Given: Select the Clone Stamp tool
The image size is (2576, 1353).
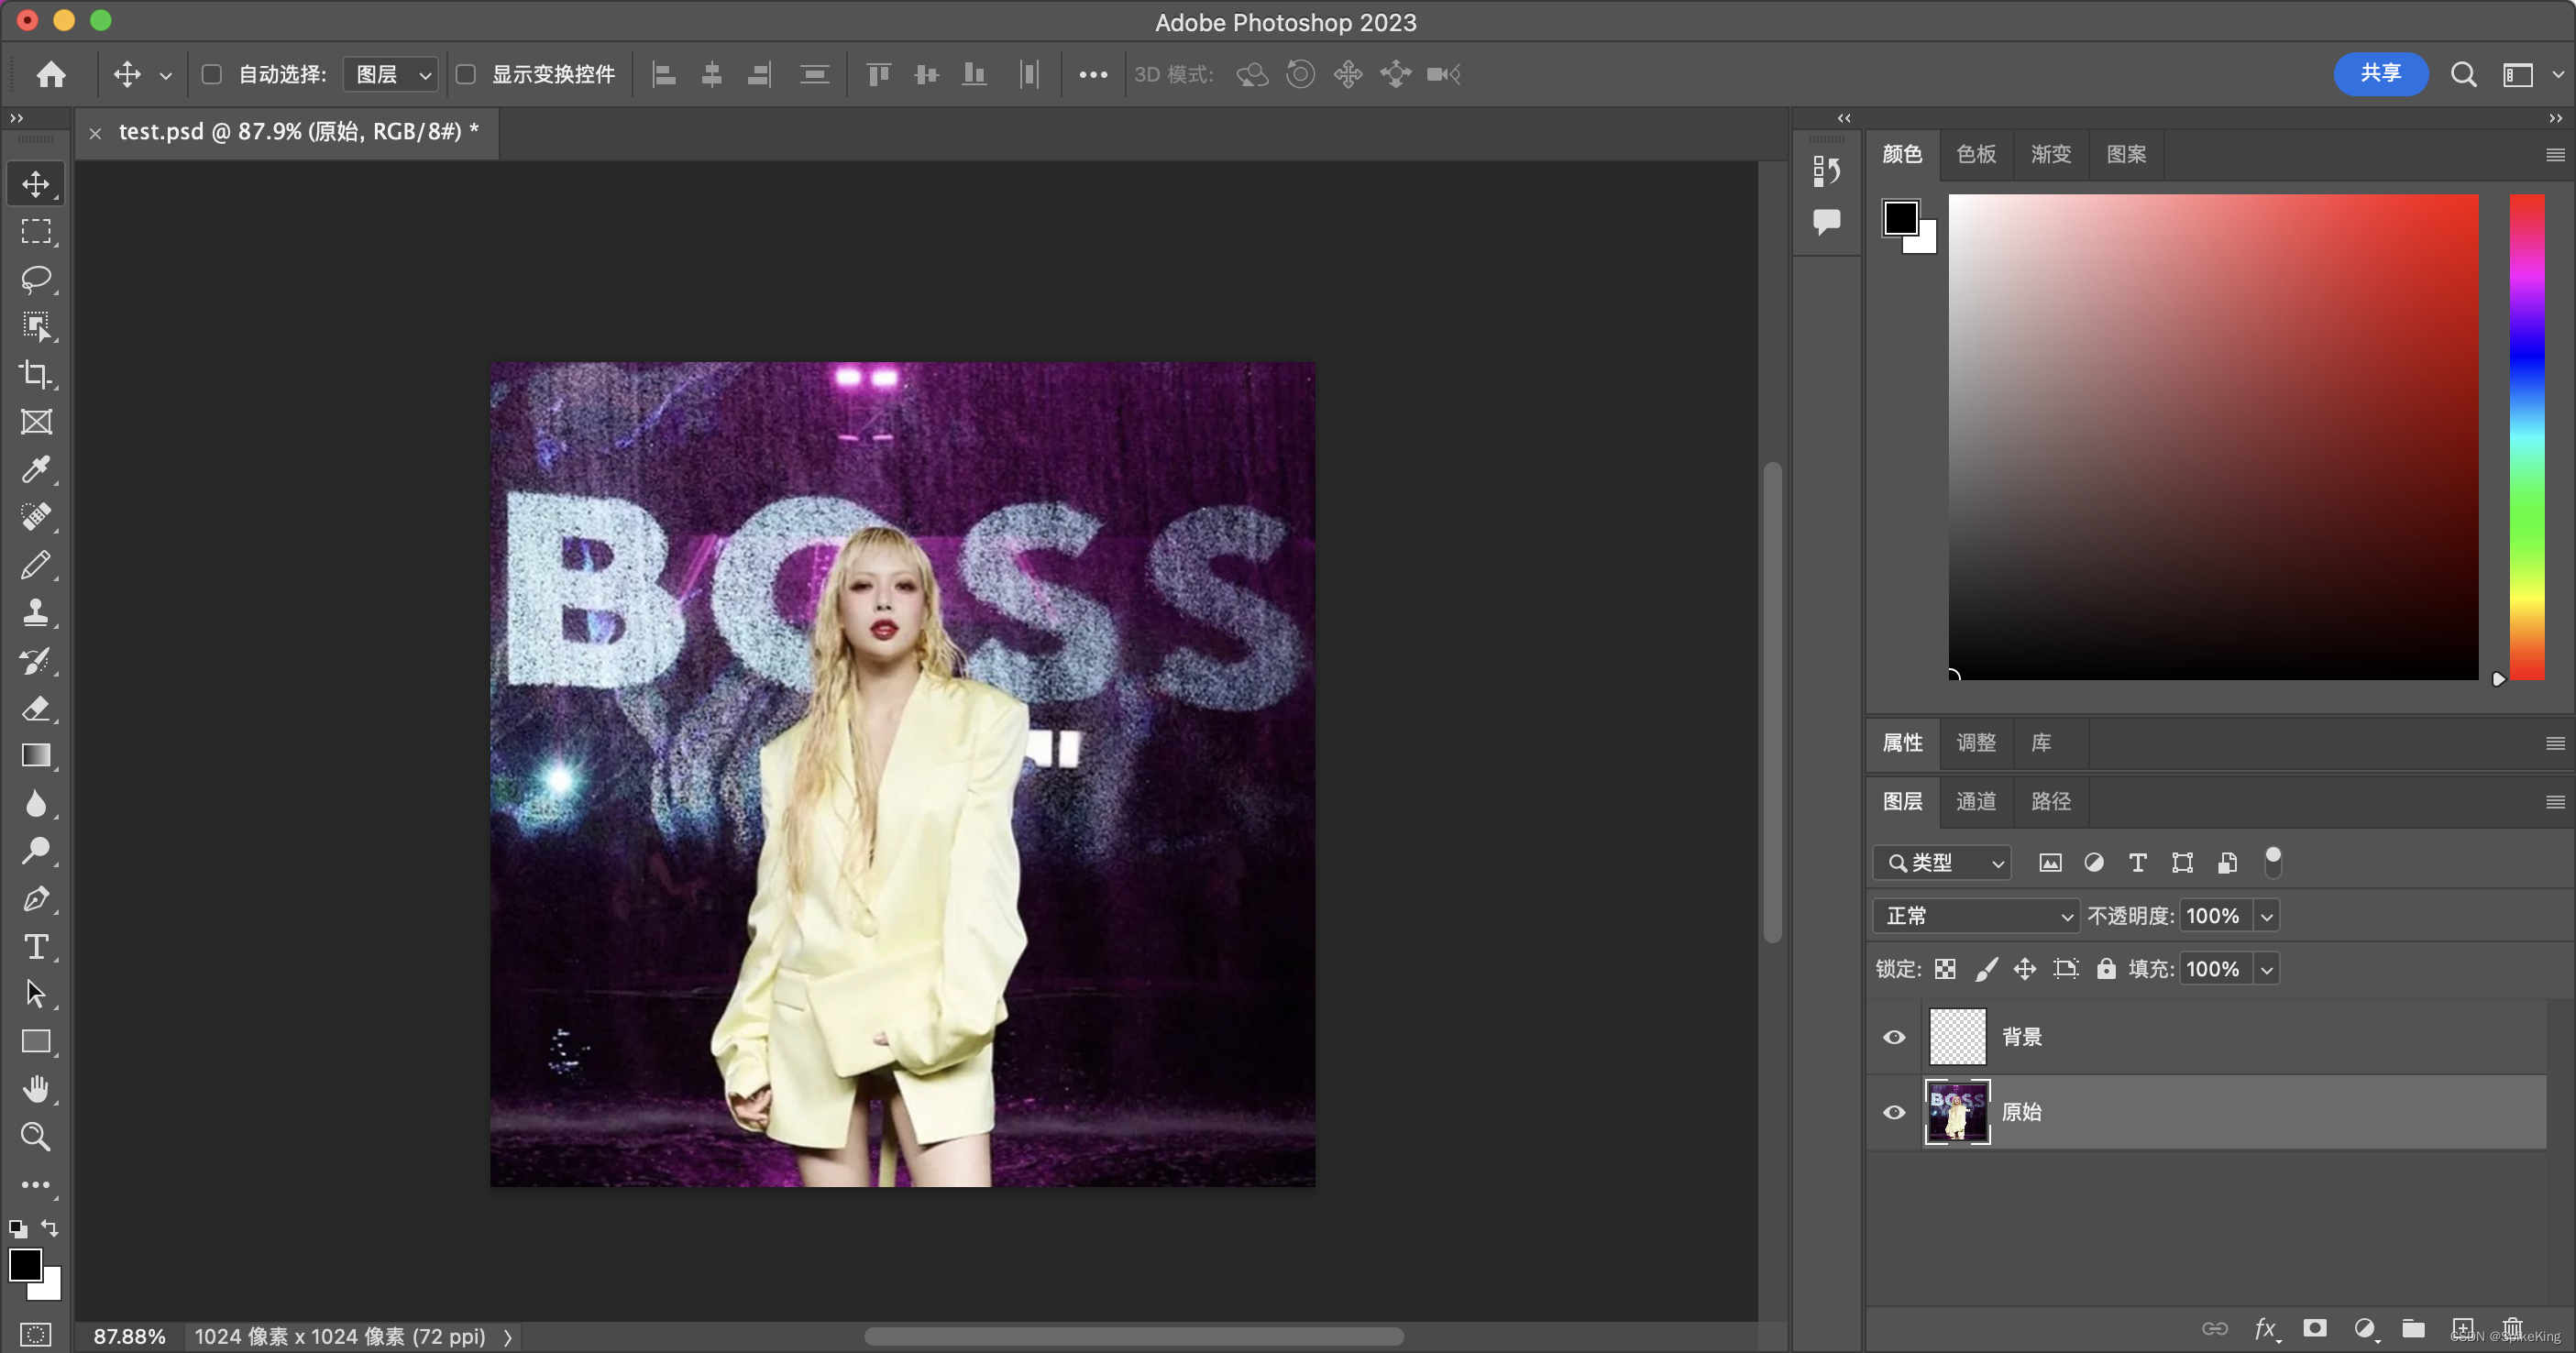Looking at the screenshot, I should (36, 612).
